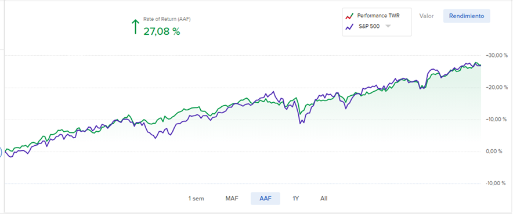The width and height of the screenshot is (513, 216).
Task: Select the MAF time range
Action: (x=232, y=199)
